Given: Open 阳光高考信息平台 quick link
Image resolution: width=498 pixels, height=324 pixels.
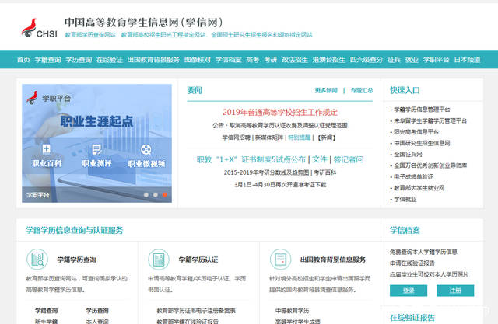Looking at the screenshot, I should 416,131.
